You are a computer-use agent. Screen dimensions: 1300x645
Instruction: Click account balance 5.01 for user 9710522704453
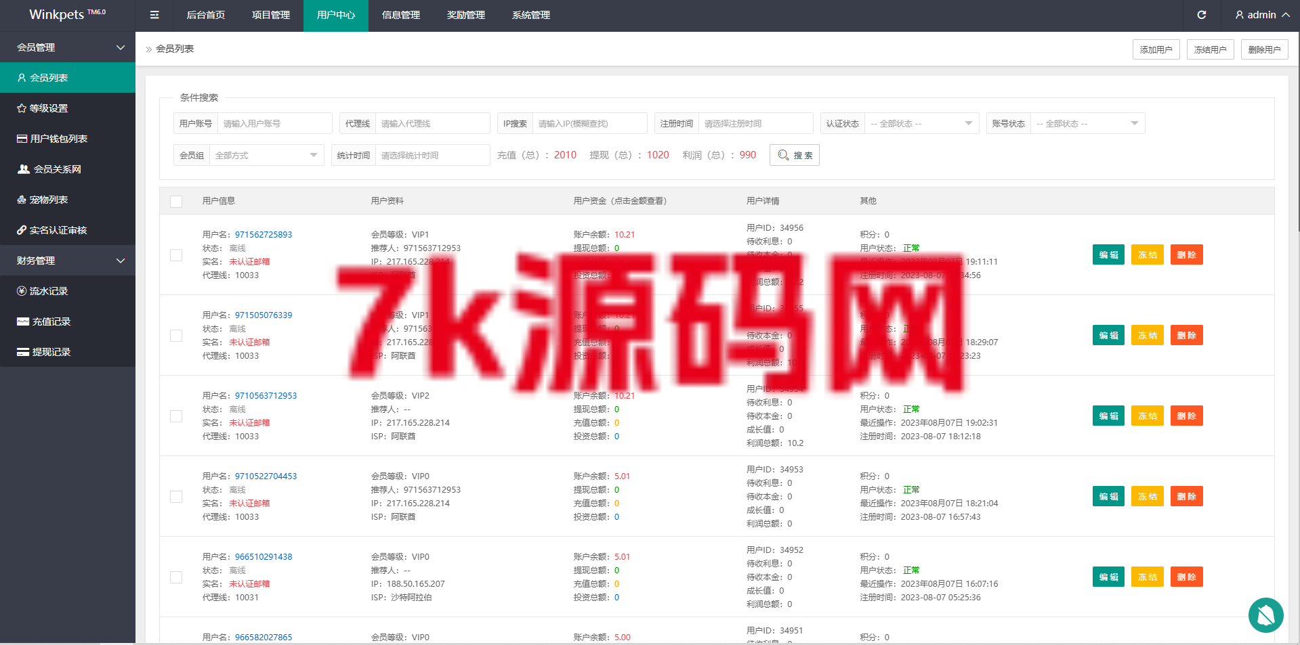622,476
